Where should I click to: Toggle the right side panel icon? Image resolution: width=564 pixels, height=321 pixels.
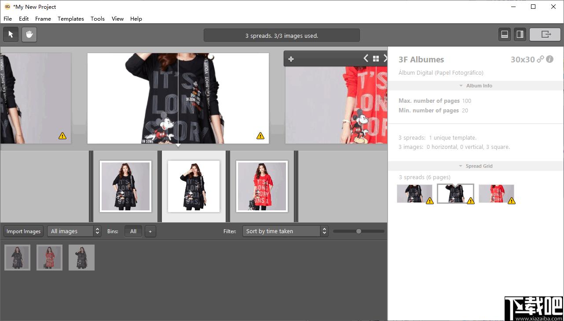520,35
